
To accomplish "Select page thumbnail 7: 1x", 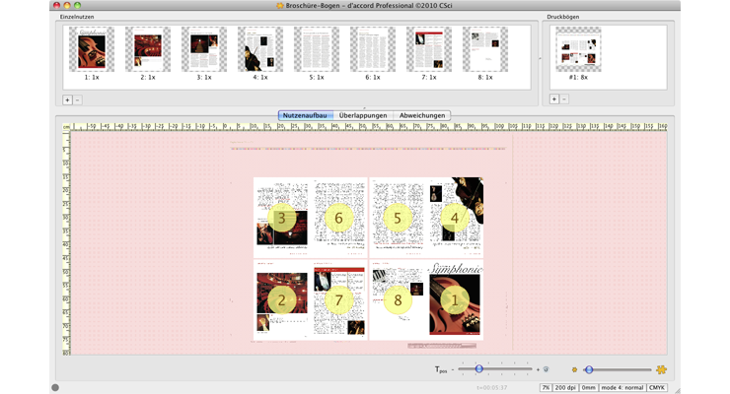I will click(429, 49).
